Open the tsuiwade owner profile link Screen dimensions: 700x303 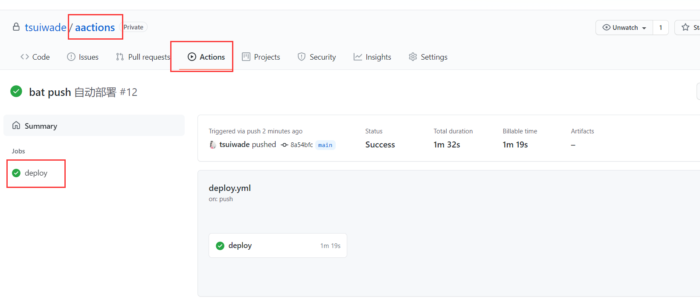click(45, 27)
